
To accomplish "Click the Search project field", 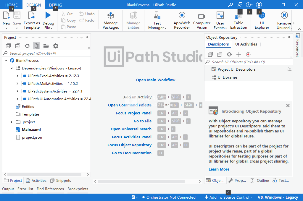I will [46, 53].
